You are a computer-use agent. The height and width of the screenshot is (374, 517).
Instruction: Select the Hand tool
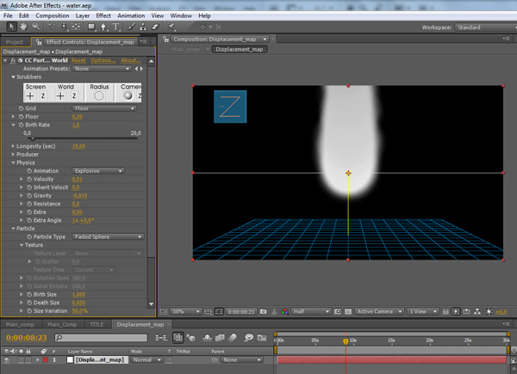point(23,27)
